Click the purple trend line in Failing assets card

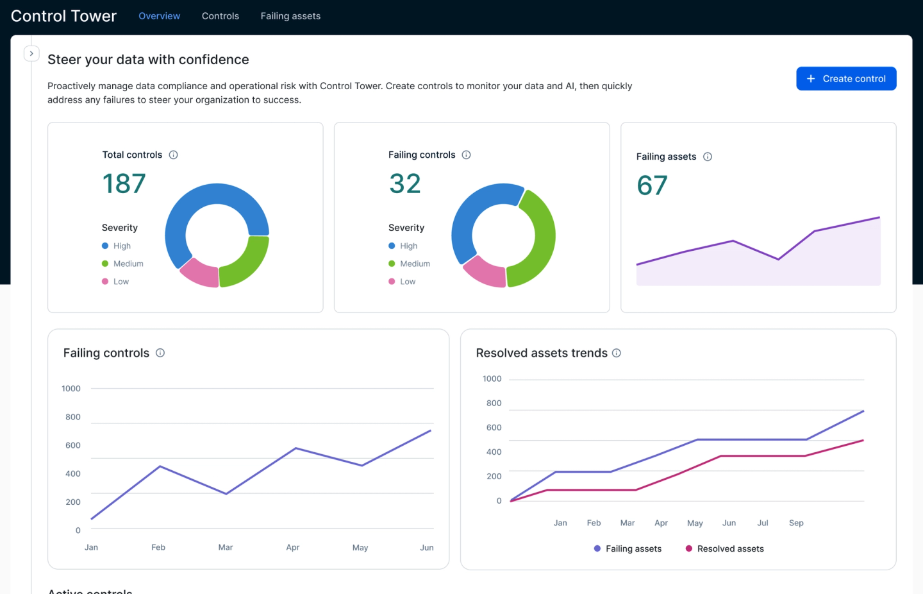(x=733, y=242)
